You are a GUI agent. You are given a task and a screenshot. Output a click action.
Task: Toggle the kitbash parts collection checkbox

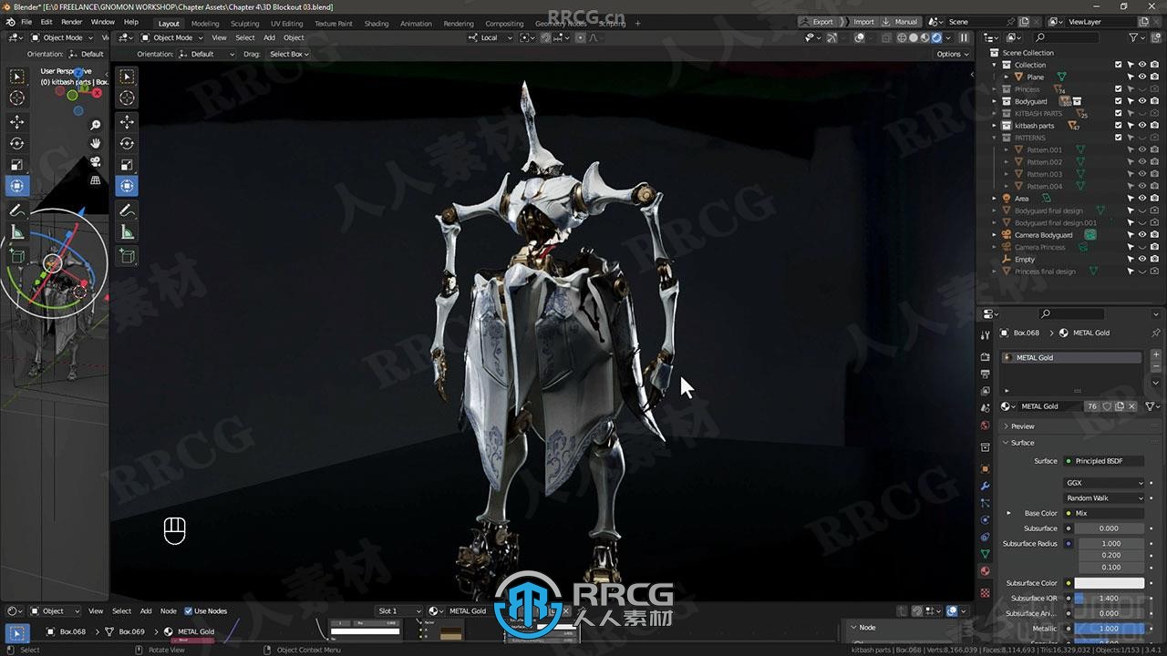coord(1119,126)
